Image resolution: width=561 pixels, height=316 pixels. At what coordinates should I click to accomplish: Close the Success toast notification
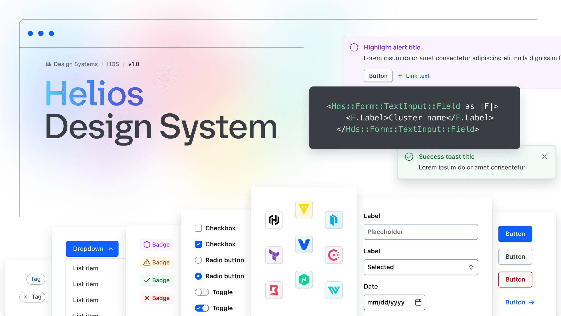click(x=544, y=156)
